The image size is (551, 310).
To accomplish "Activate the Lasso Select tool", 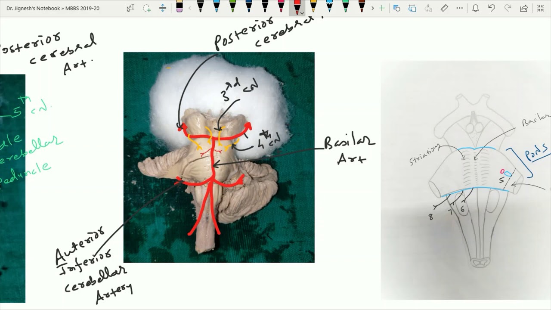I will pyautogui.click(x=147, y=8).
